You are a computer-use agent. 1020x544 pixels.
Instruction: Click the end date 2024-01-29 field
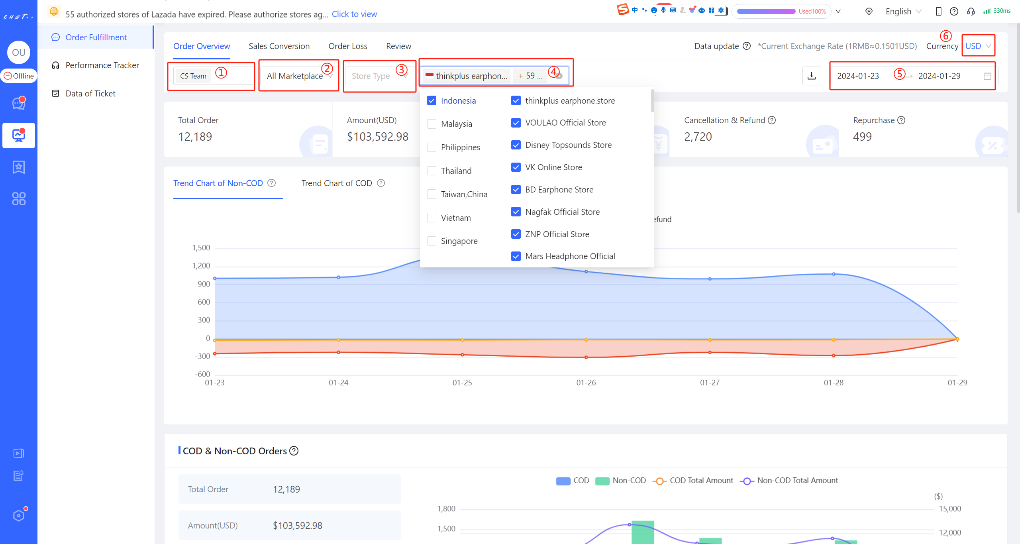[939, 76]
